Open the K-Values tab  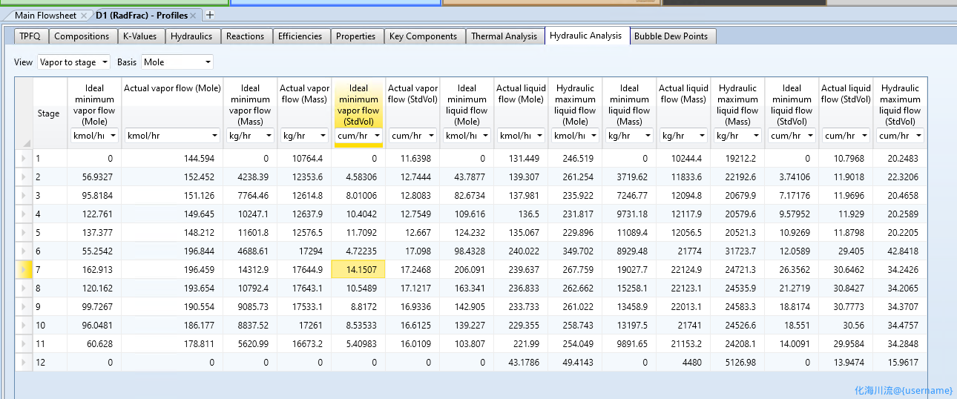[139, 36]
